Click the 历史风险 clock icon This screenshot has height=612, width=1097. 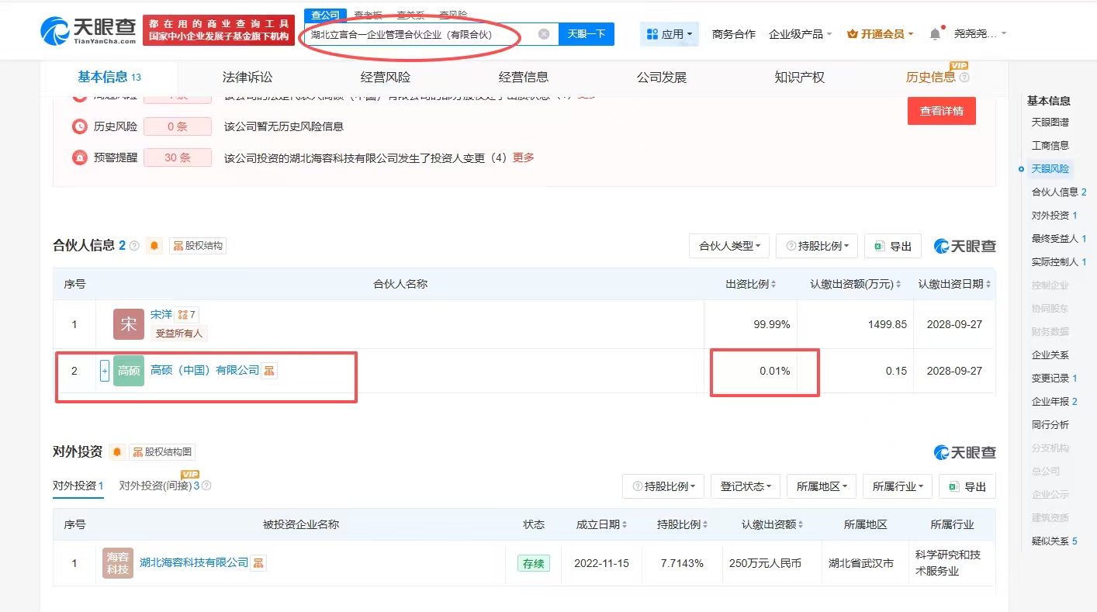click(80, 126)
